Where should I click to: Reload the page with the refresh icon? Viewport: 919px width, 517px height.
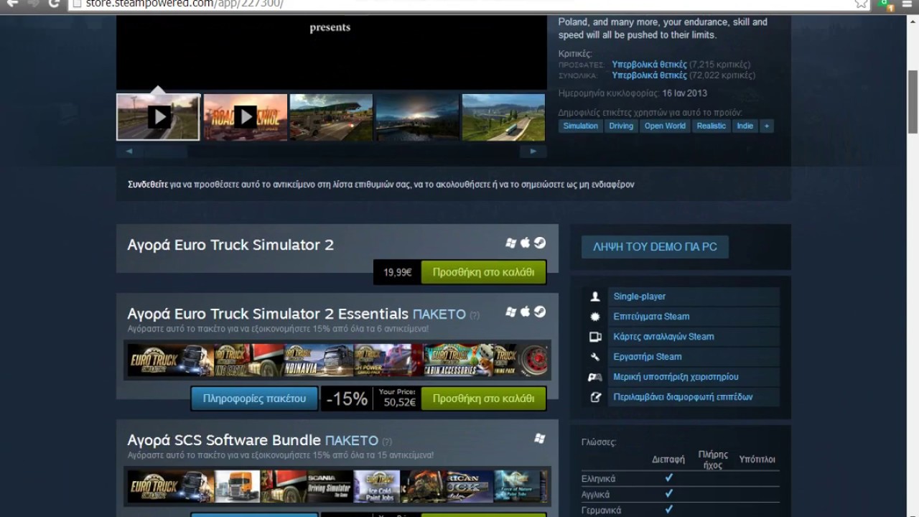click(54, 4)
